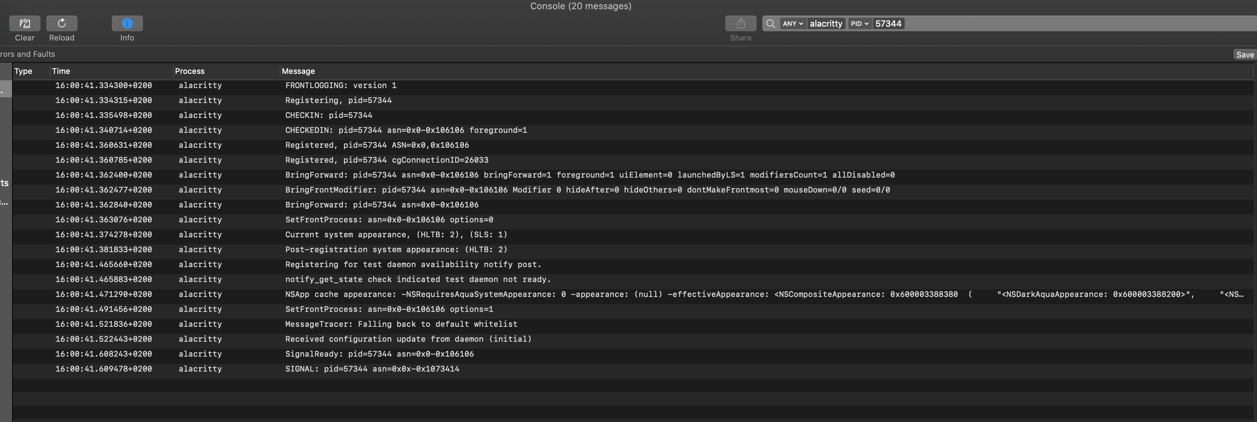Sort messages by the Time column

[x=61, y=71]
